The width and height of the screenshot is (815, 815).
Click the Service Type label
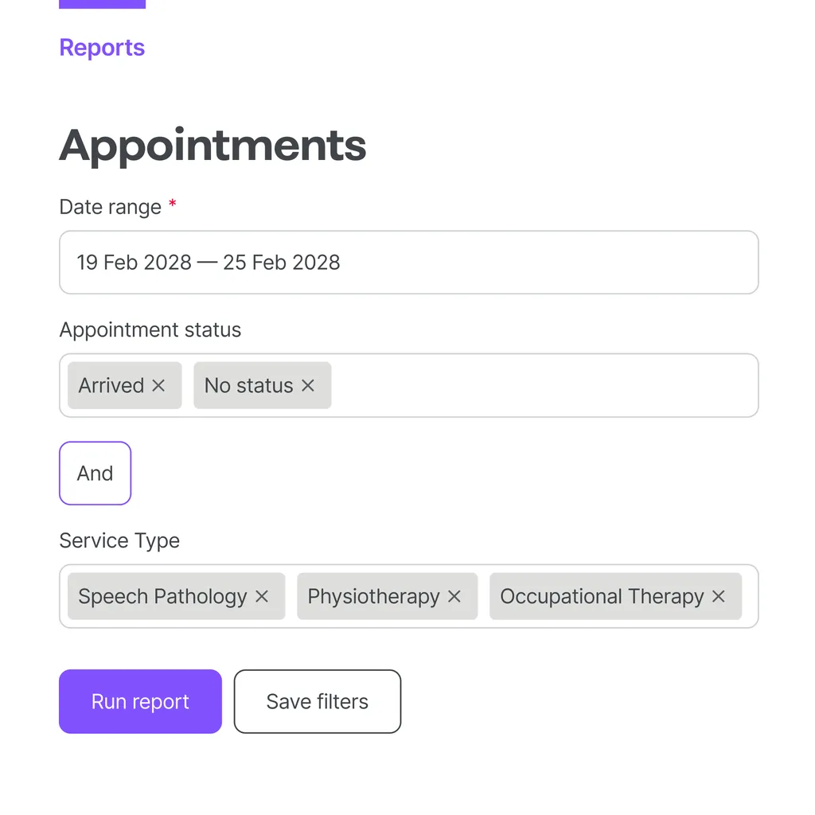click(x=119, y=541)
